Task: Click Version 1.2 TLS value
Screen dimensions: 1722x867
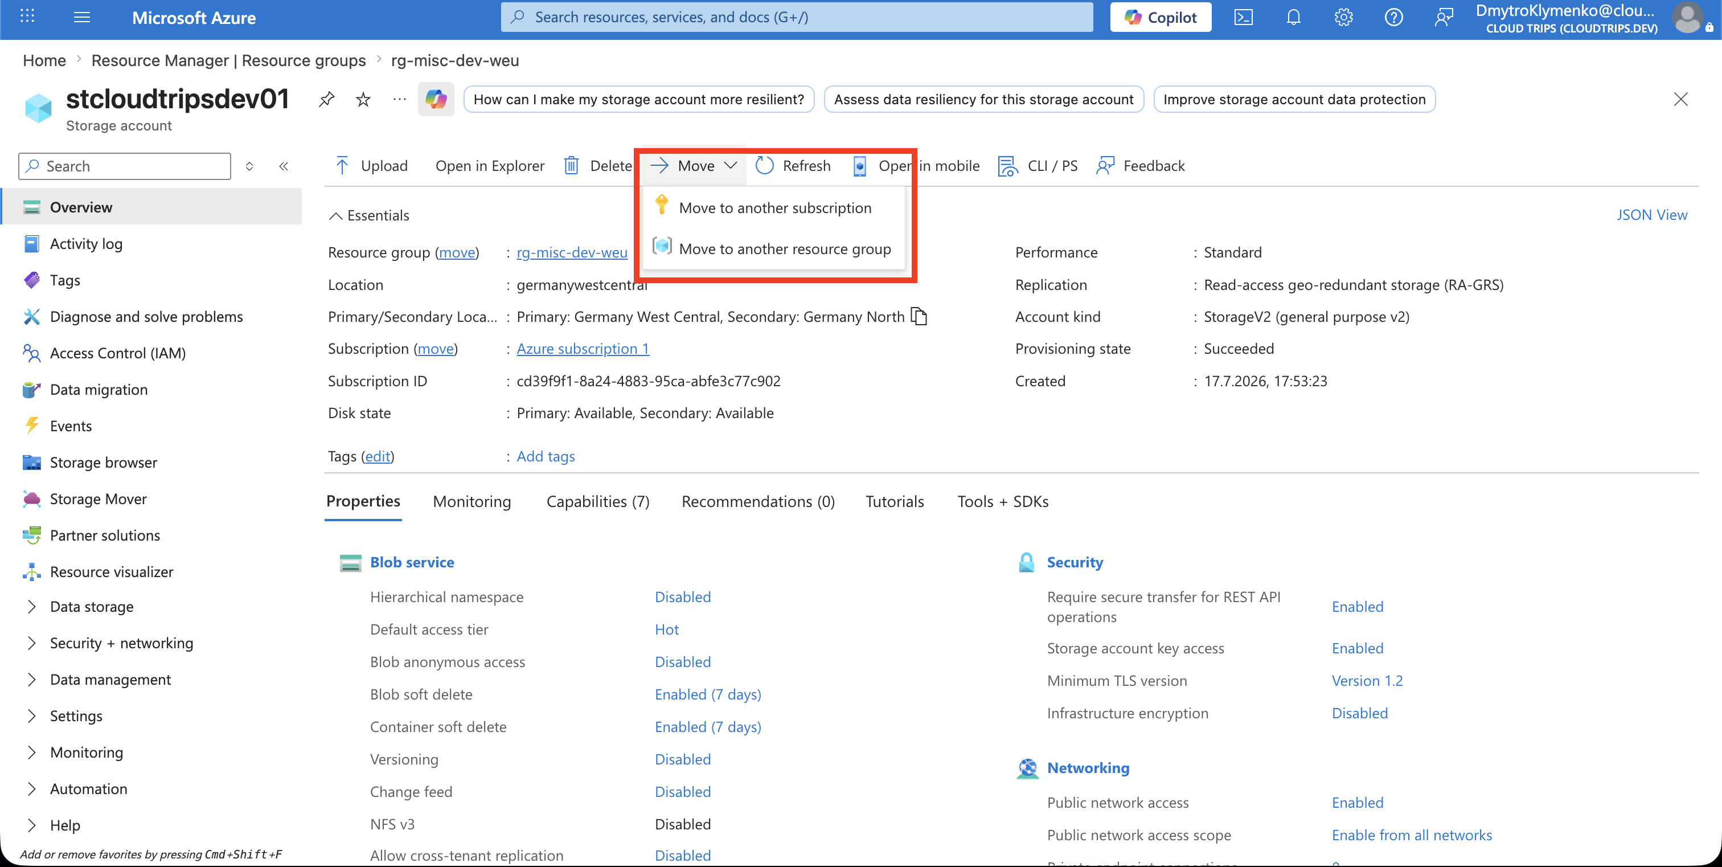Action: [1367, 681]
